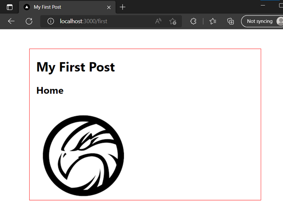Viewport: 283px width, 219px height.
Task: Minimize the browser window
Action: coord(263,5)
